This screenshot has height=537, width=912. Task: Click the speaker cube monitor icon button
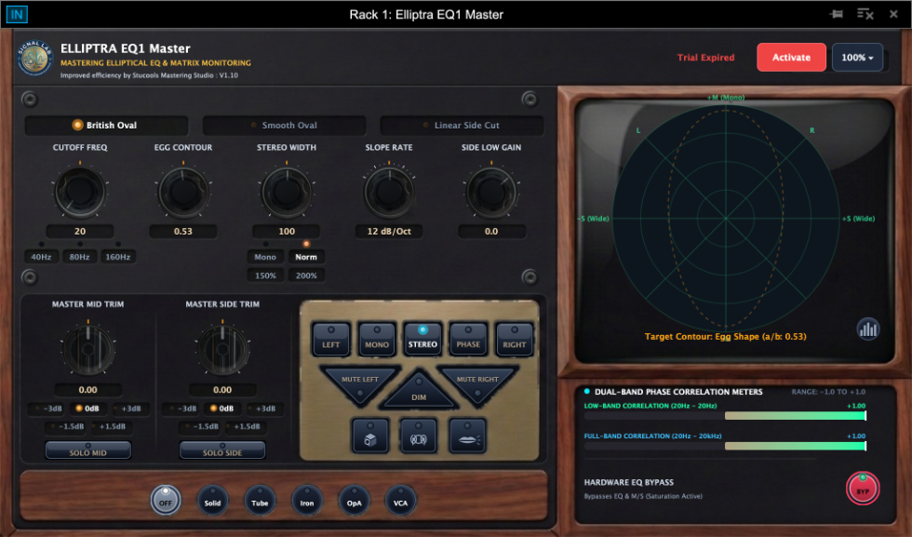tap(370, 436)
